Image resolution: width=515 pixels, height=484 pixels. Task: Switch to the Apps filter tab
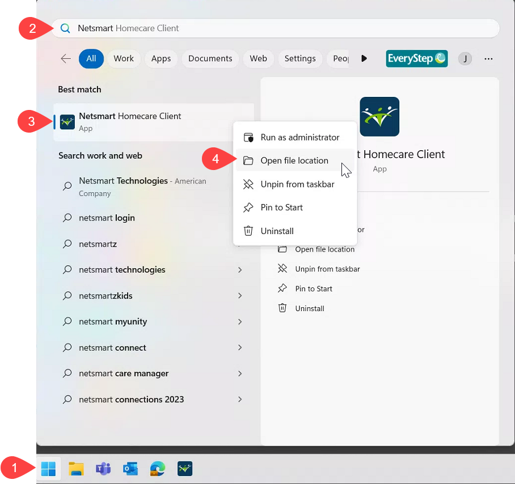point(161,58)
